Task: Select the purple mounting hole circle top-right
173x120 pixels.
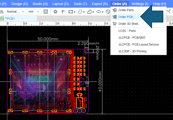Action: [x=85, y=53]
